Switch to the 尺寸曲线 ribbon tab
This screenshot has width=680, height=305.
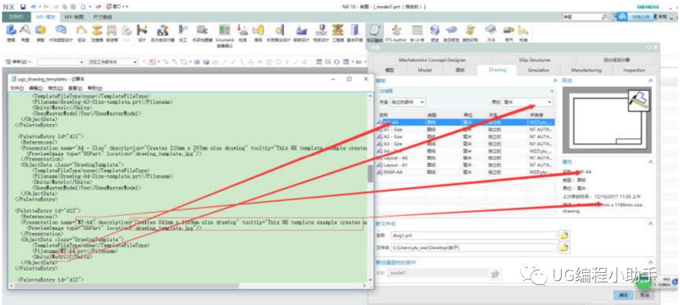tap(102, 17)
